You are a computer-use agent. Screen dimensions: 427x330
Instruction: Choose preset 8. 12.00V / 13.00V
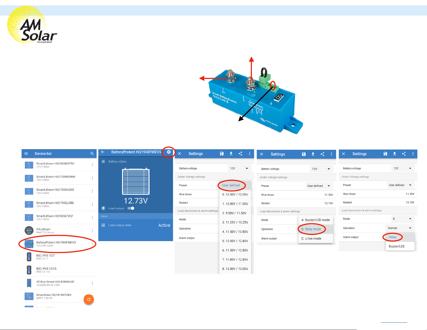click(x=235, y=269)
